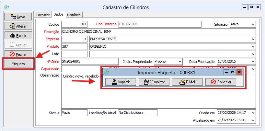Open the Empresa name dropdown

click(253, 39)
